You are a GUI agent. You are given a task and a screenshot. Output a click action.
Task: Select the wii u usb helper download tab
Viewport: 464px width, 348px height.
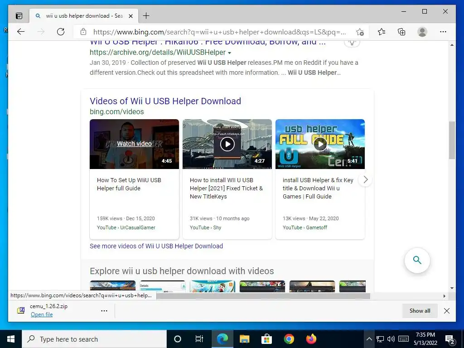point(84,16)
